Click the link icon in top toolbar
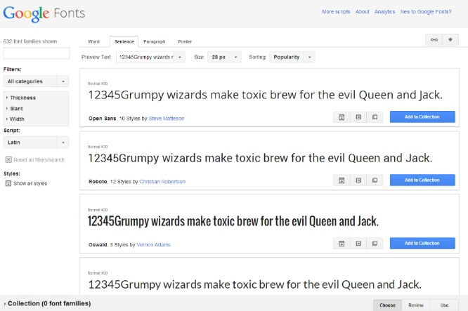The image size is (468, 311). 434,39
